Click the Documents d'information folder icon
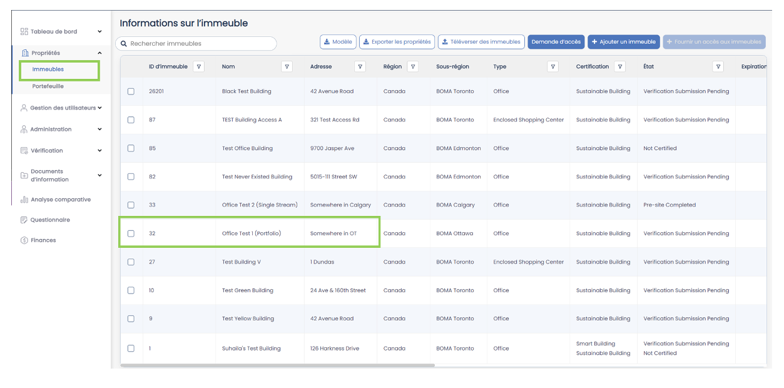 pos(24,175)
